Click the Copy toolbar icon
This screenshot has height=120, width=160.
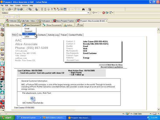pos(30,9)
